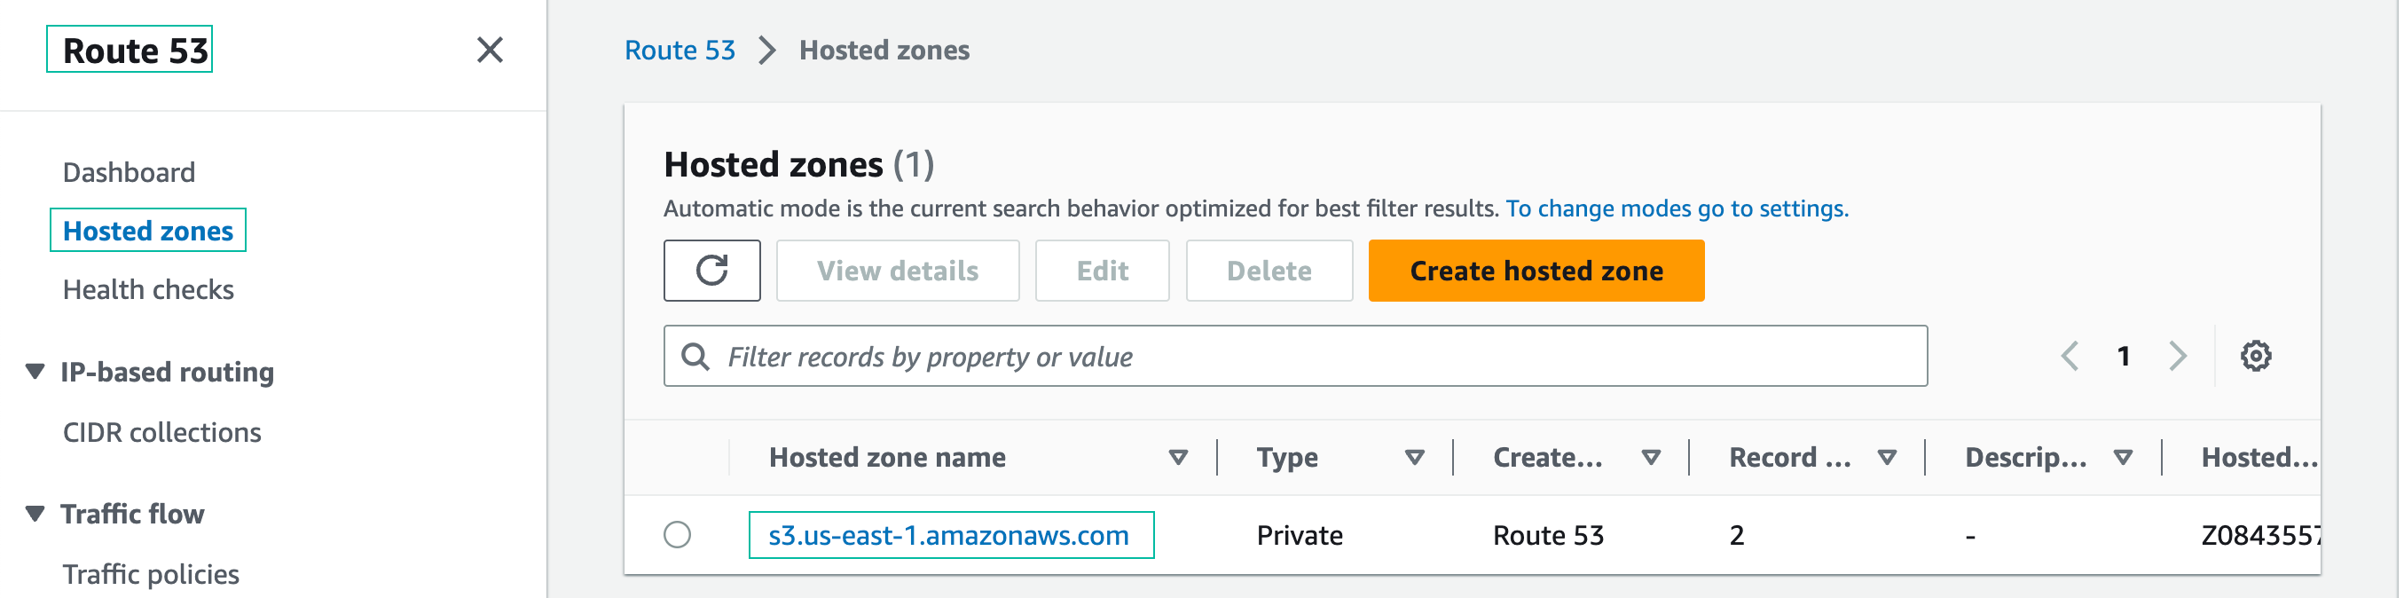Open Dashboard in the sidebar
Viewport: 2404px width, 598px height.
coord(129,173)
